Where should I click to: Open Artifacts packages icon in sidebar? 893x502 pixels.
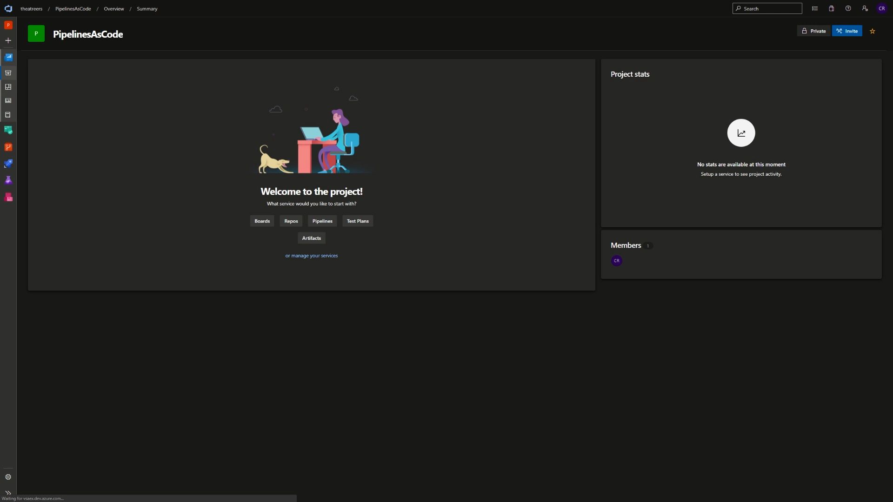click(8, 197)
